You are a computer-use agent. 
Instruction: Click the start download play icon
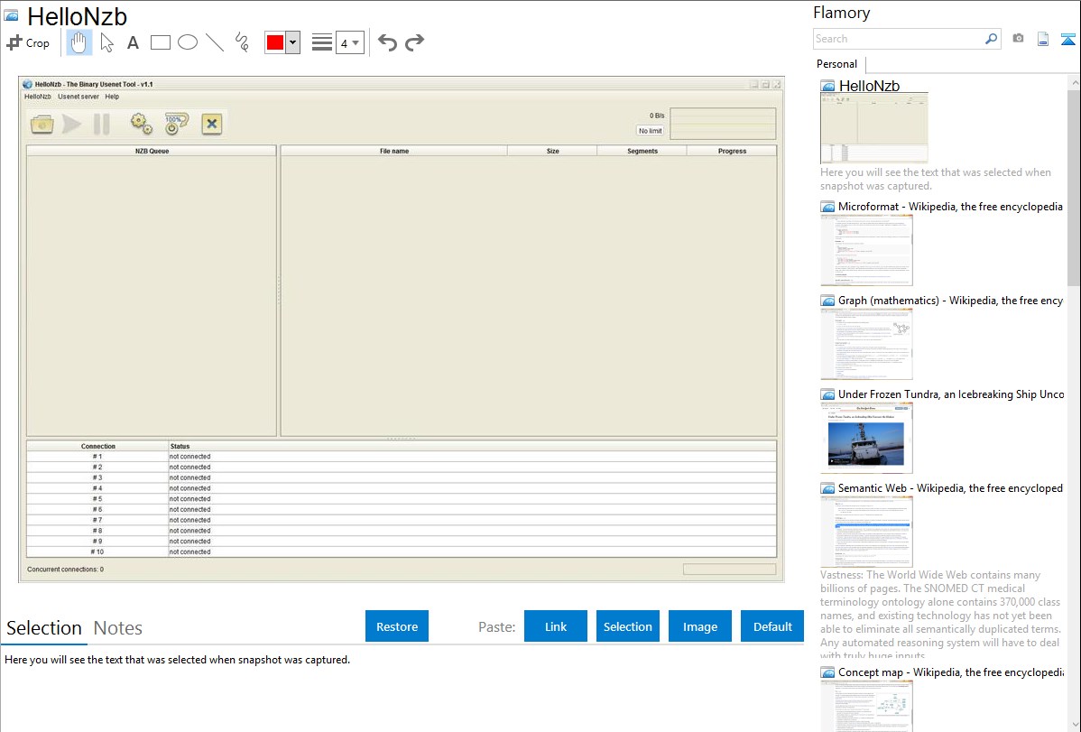tap(71, 125)
